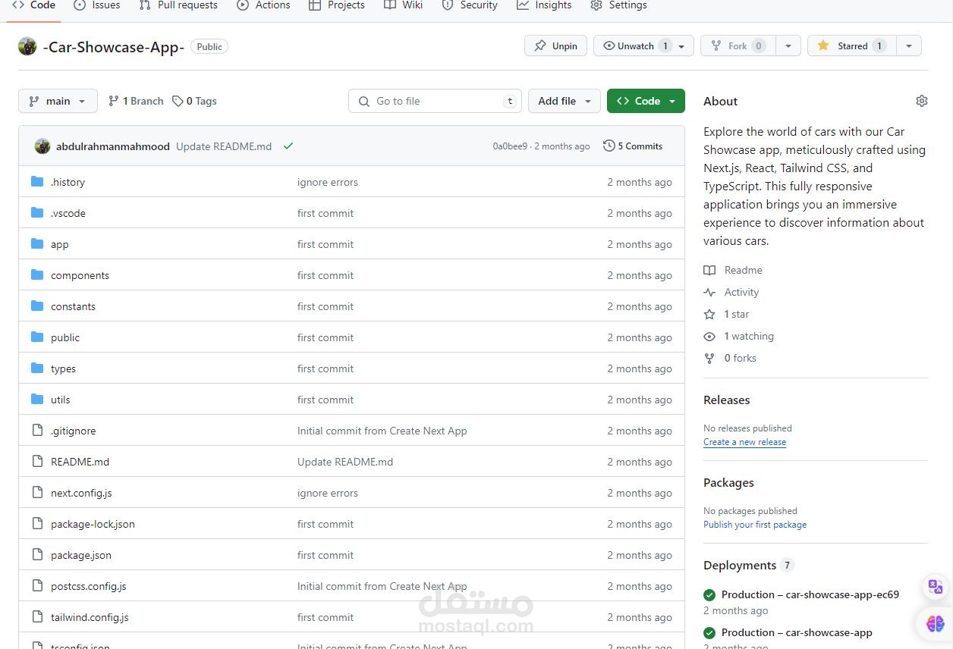The width and height of the screenshot is (953, 649).
Task: View the 0 forks link
Action: coord(730,358)
